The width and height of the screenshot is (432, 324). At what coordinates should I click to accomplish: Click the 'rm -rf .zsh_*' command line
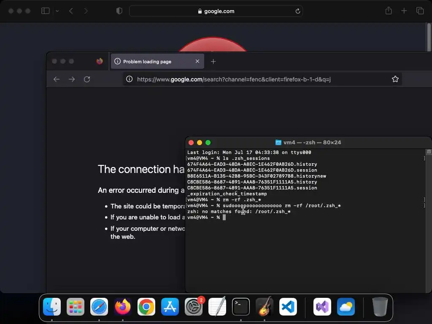[x=224, y=200]
